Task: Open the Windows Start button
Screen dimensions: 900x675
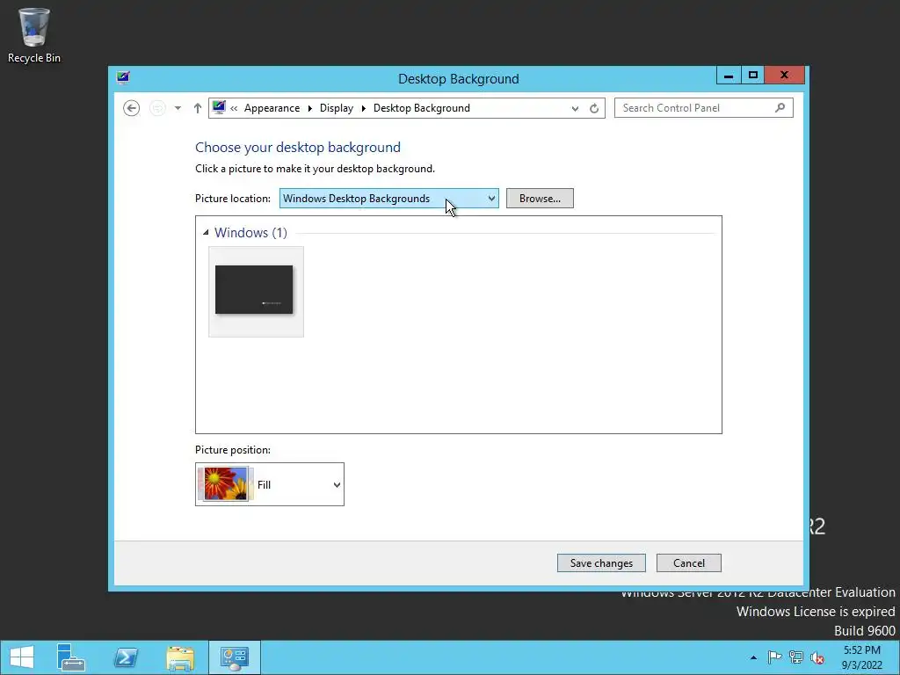Action: 21,657
